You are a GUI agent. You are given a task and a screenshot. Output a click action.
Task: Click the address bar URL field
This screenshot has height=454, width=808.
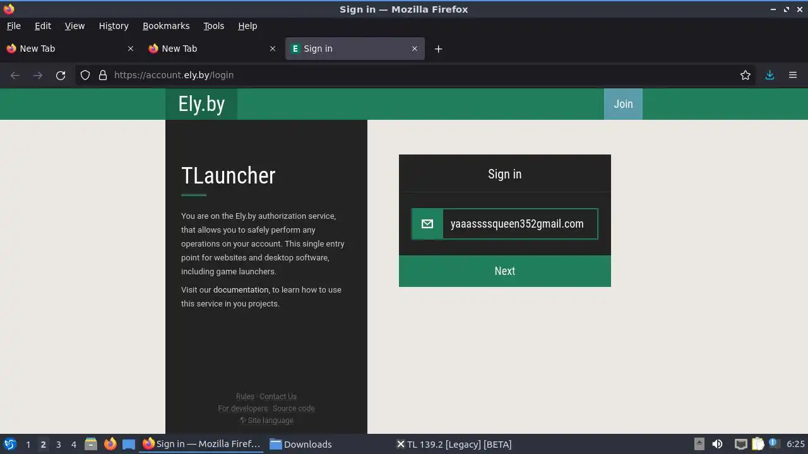[x=417, y=75]
